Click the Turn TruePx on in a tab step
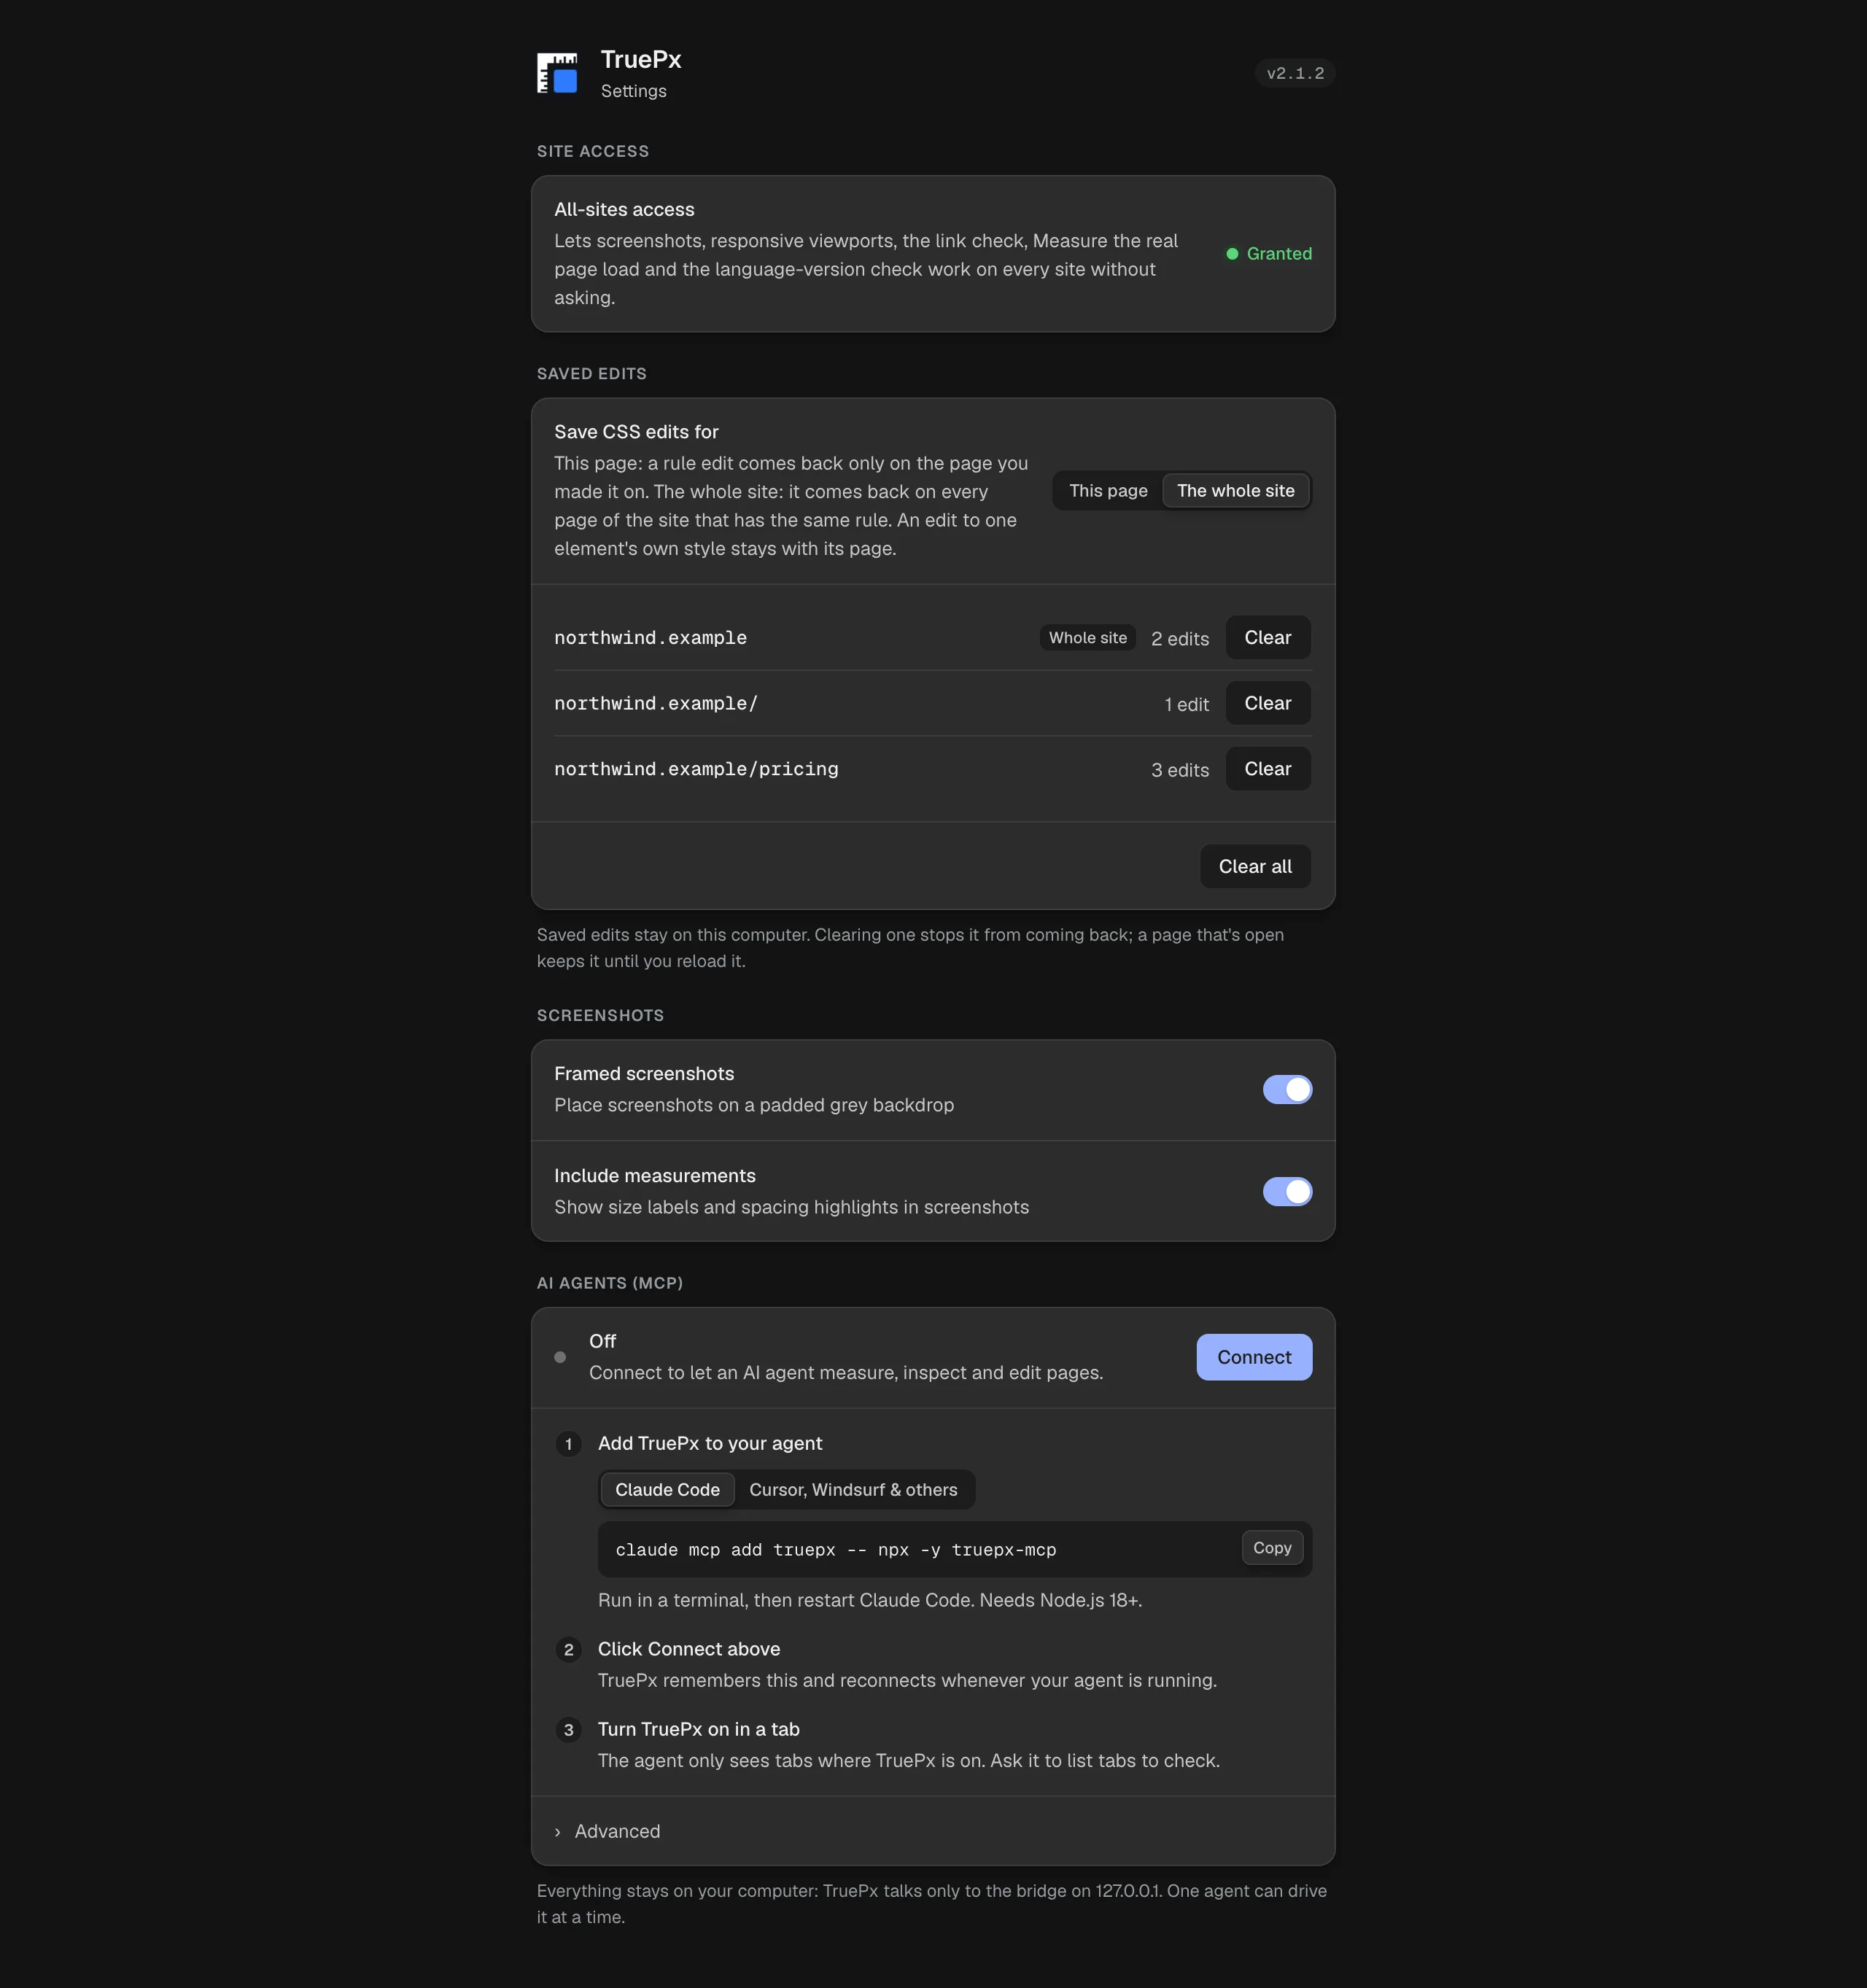The width and height of the screenshot is (1867, 1988). (x=699, y=1730)
